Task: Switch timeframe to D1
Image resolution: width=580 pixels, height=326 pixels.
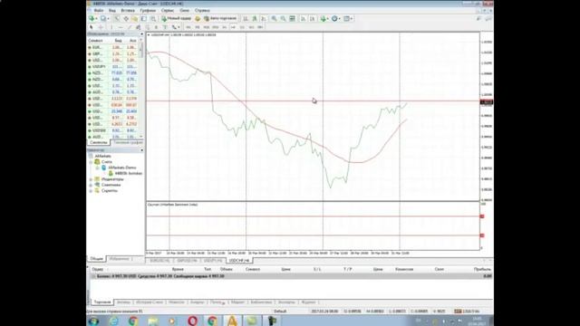Action: (x=242, y=27)
